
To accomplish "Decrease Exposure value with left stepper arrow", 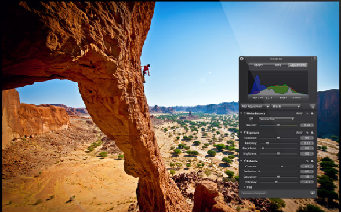I will pos(302,138).
